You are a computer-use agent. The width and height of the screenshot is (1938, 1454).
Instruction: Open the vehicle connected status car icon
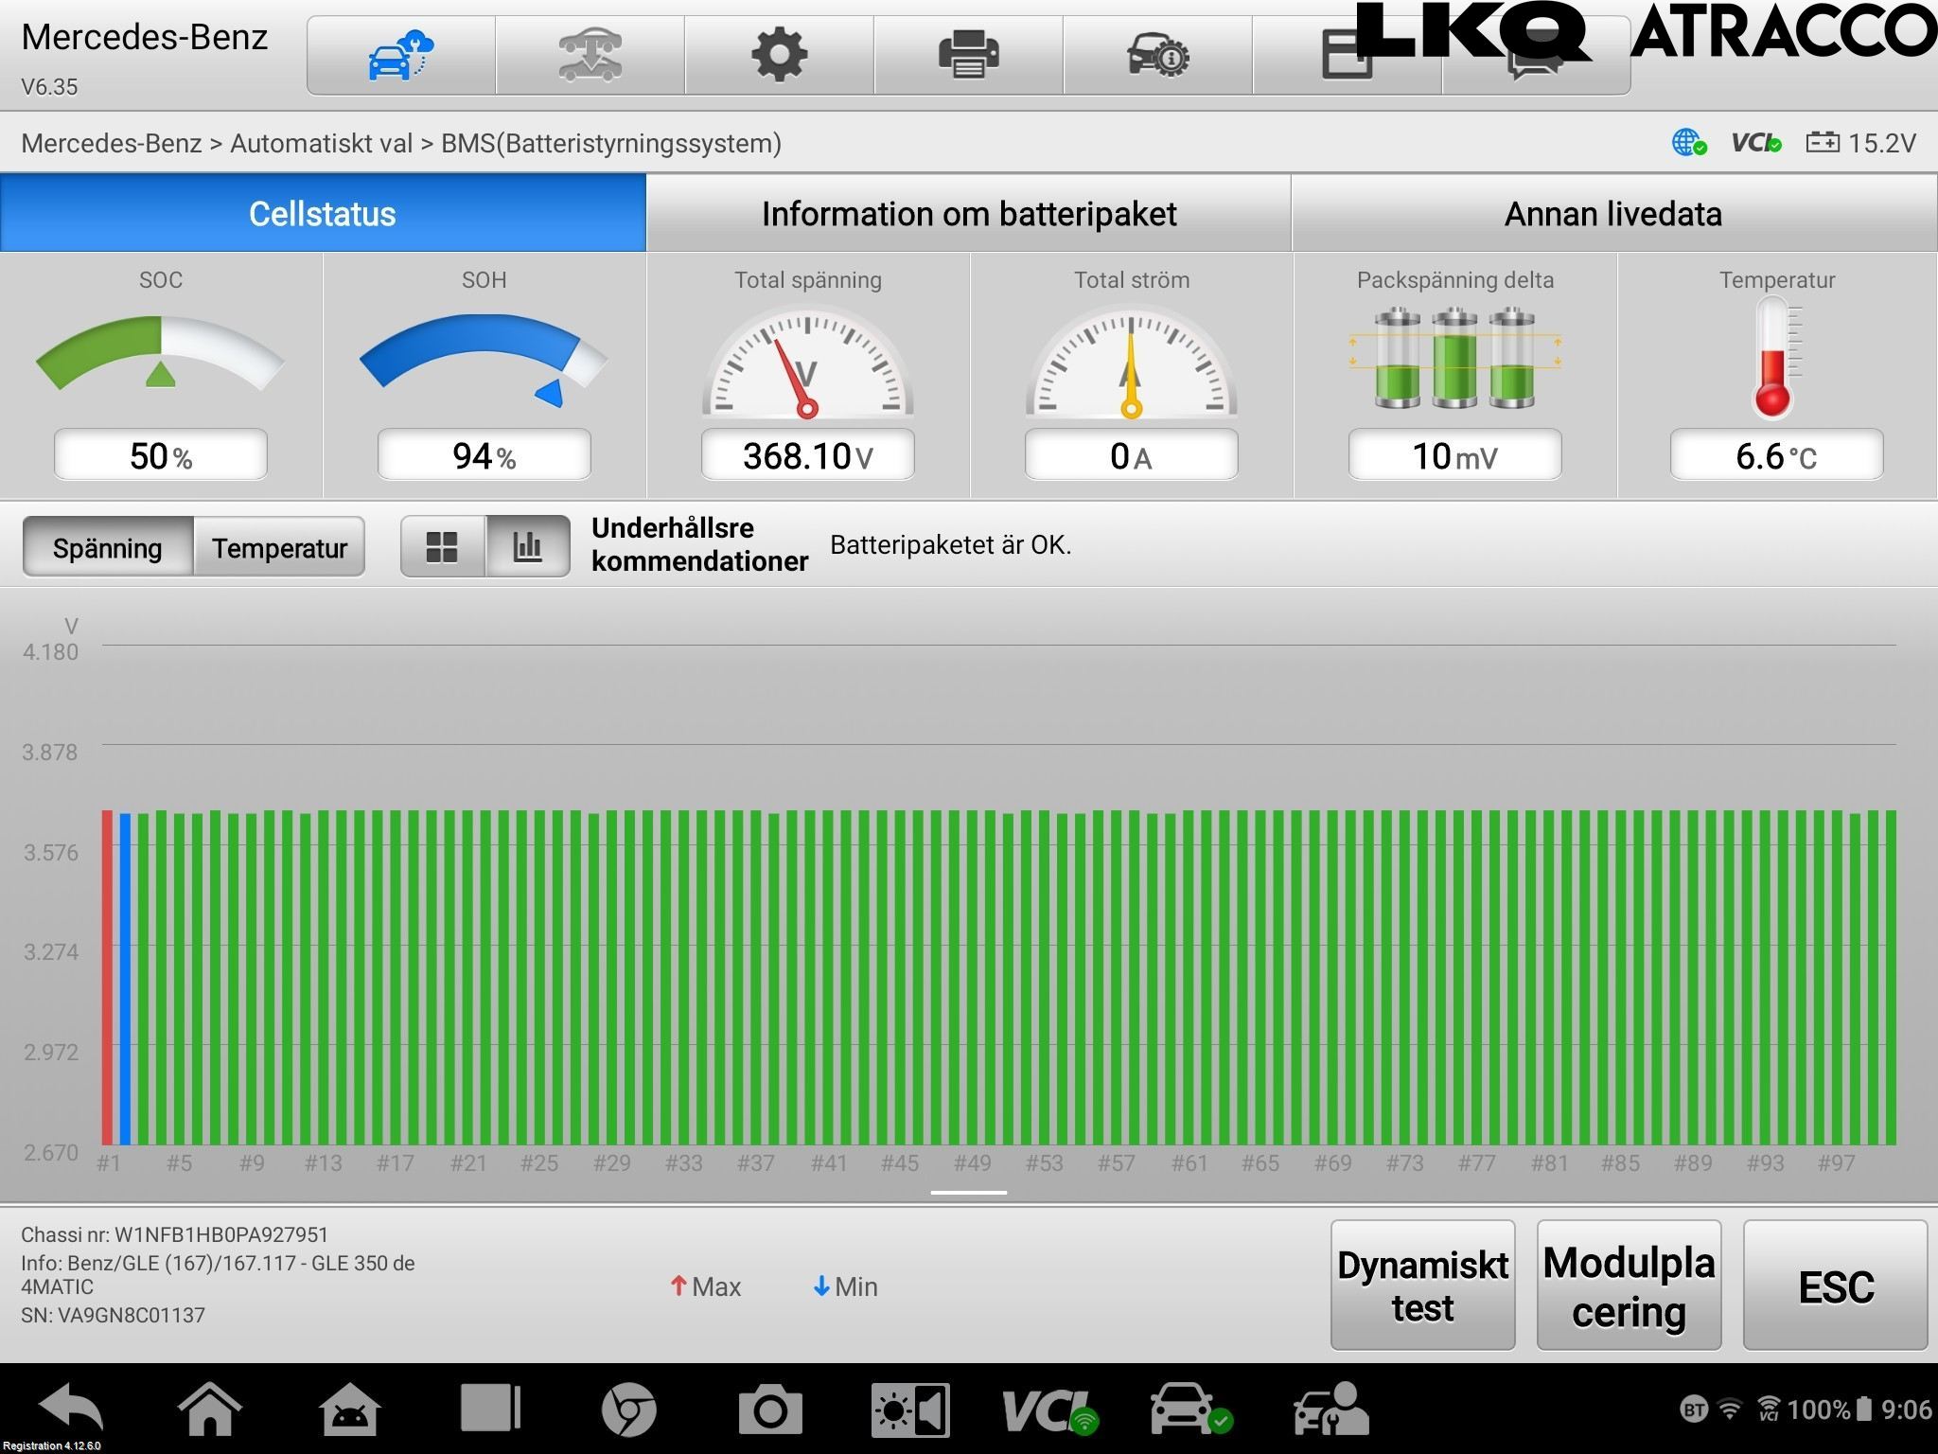[x=1191, y=1409]
